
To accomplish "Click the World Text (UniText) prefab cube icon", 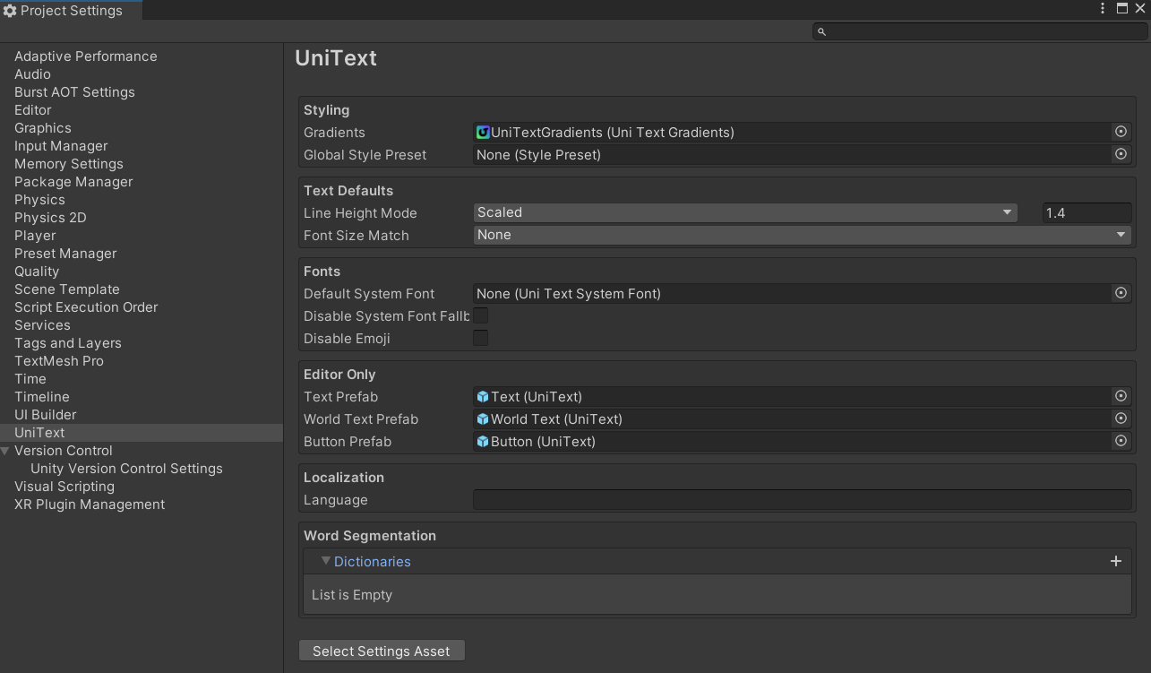I will tap(483, 419).
